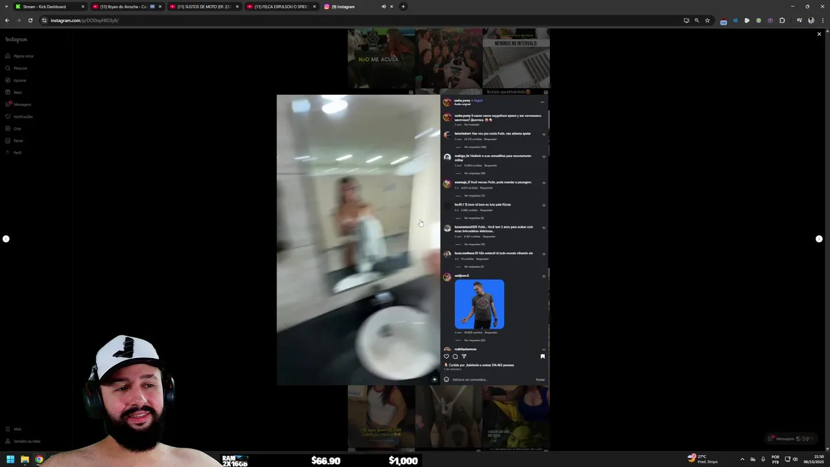
Task: Open Também da Meta in sidebar
Action: 23,441
